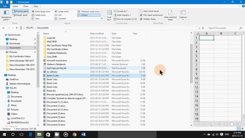245x138 pixels.
Task: Switch to the Home tab
Action: click(15, 6)
